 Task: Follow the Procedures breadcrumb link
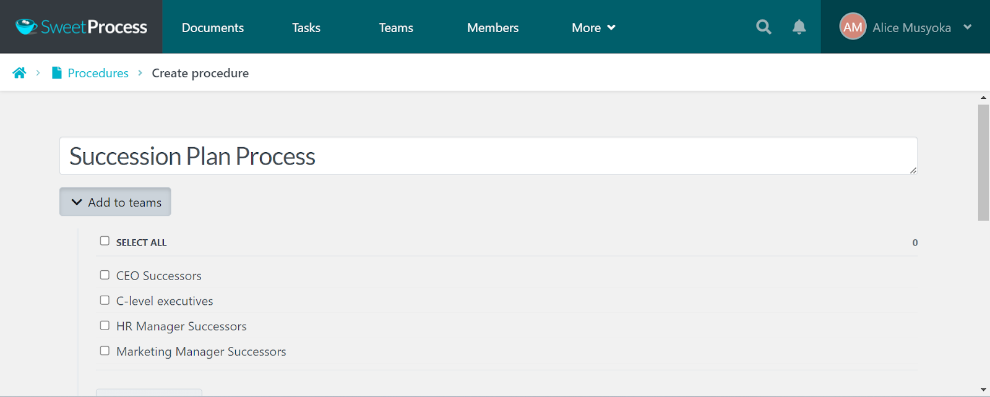(x=98, y=73)
